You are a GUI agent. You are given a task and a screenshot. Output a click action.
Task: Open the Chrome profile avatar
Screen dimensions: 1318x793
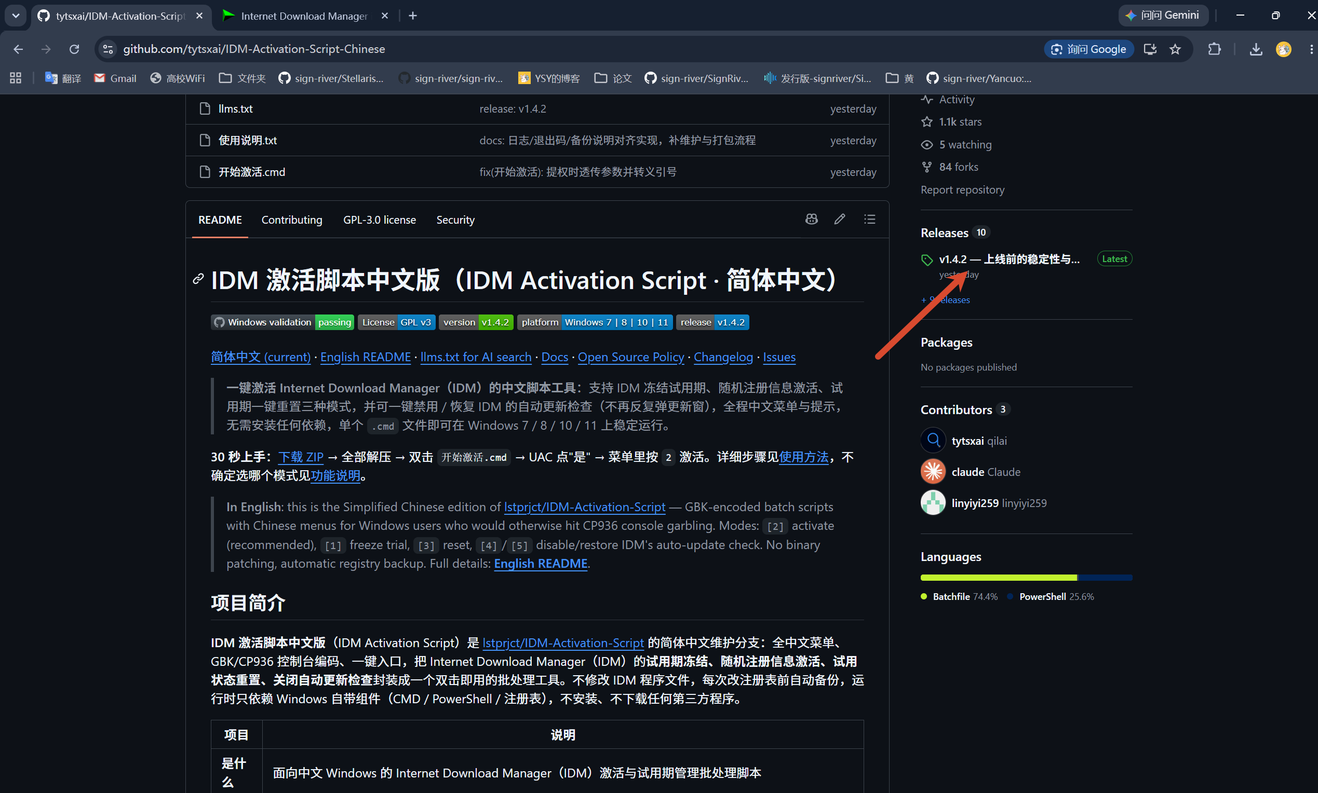tap(1283, 49)
